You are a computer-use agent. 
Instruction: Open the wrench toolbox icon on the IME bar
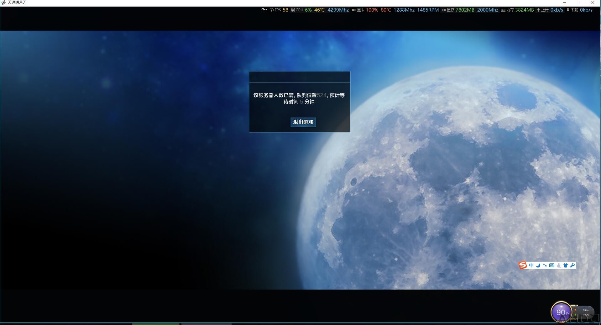click(572, 265)
